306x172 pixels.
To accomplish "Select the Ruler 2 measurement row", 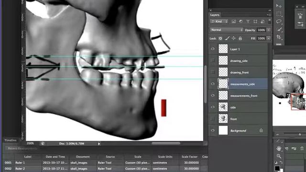I will click(x=105, y=169).
